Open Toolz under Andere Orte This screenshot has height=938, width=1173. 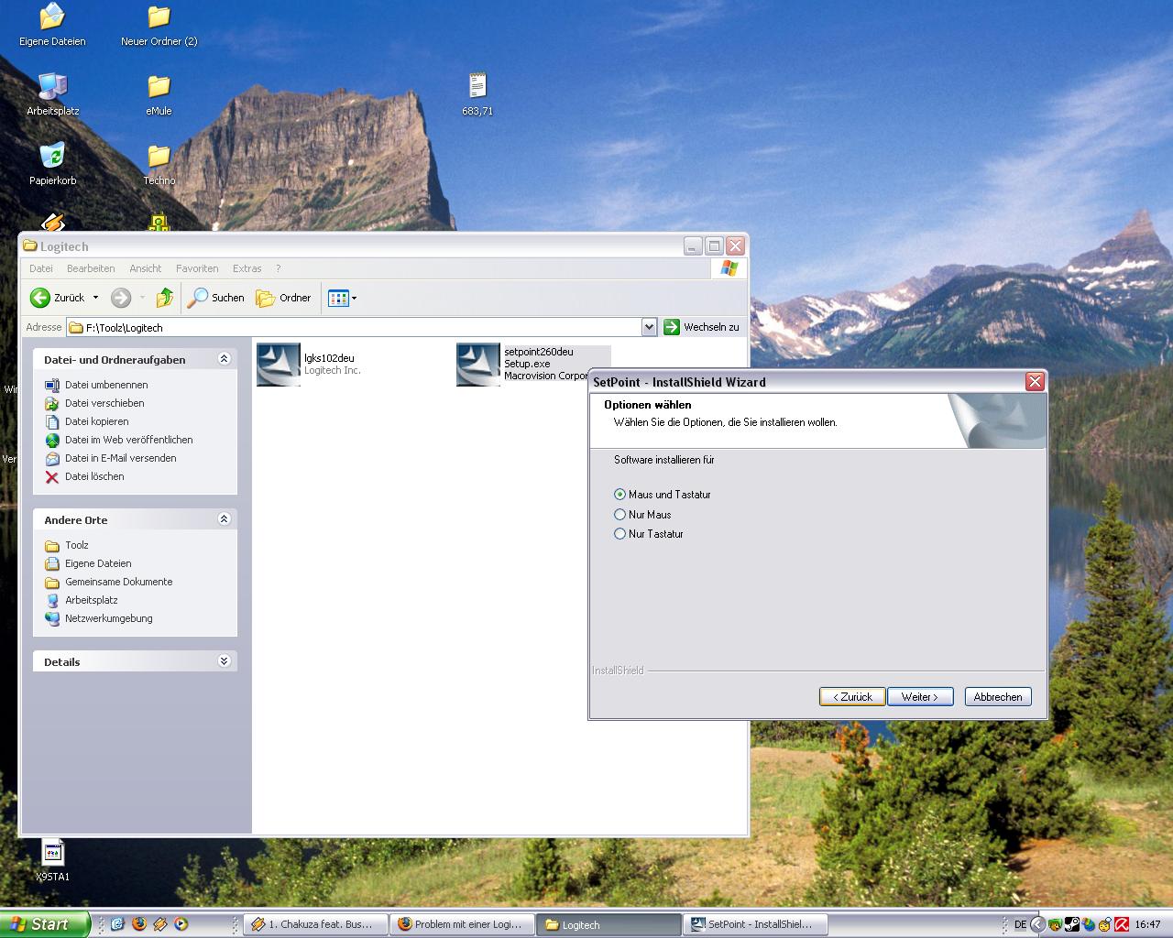click(77, 545)
